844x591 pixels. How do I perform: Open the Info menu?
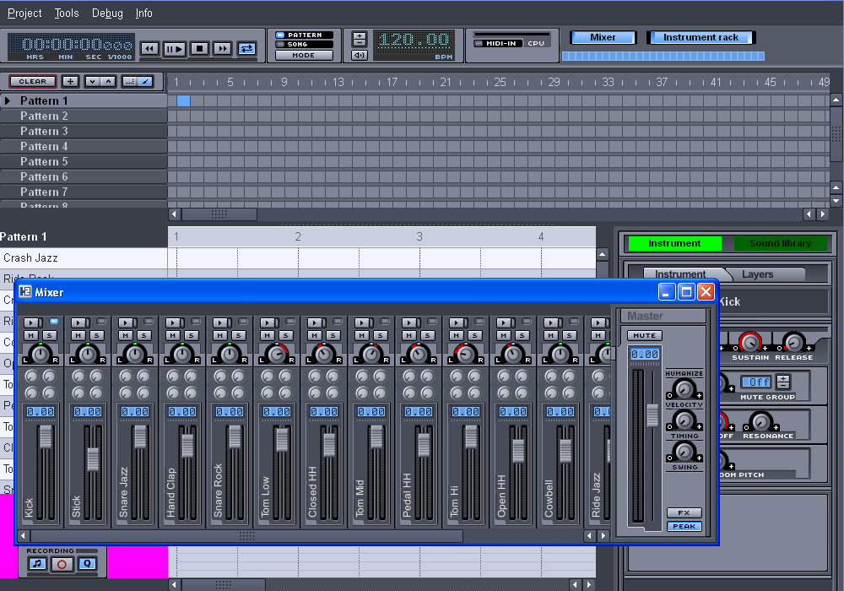143,13
